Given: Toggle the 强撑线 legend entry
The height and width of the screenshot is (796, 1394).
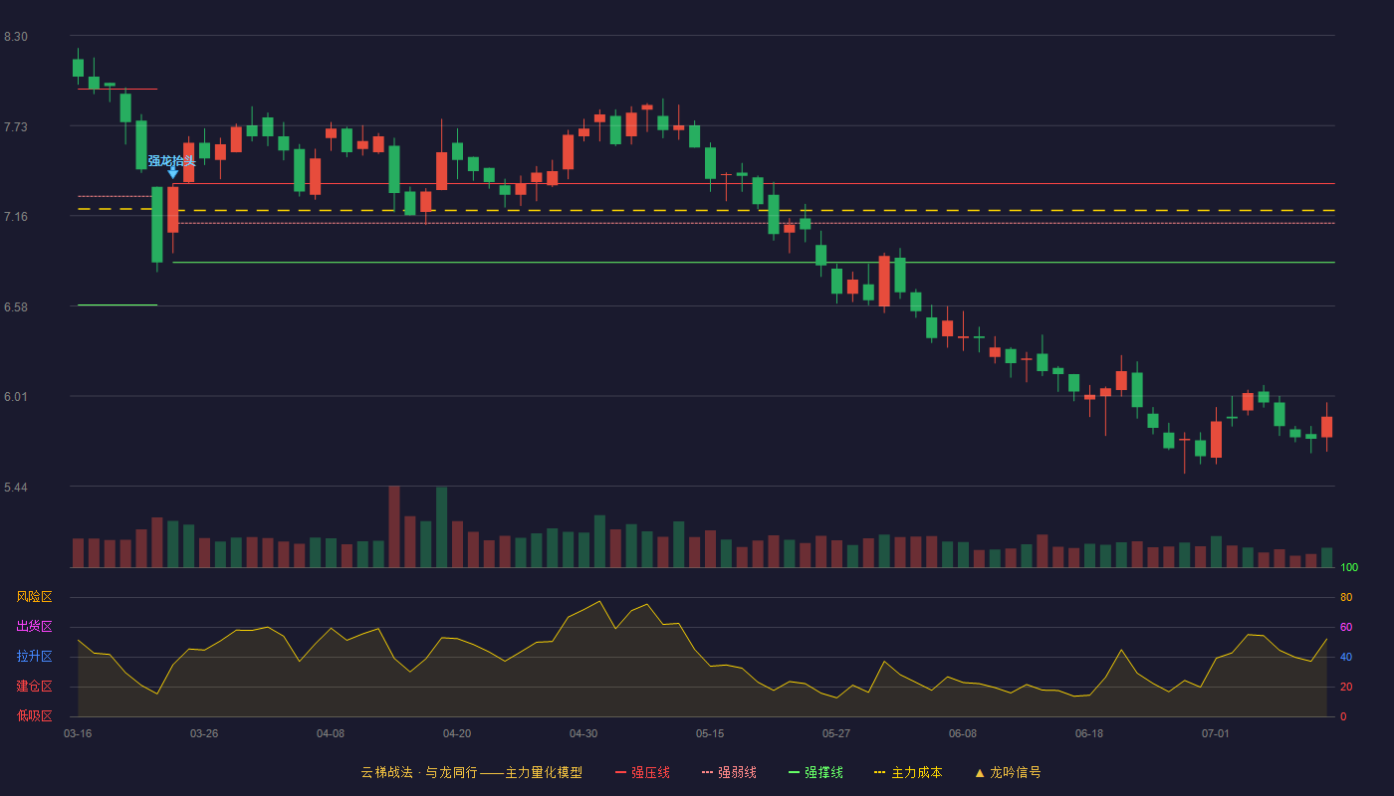Looking at the screenshot, I should click(815, 772).
